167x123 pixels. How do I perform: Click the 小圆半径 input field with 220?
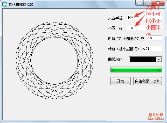144,28
